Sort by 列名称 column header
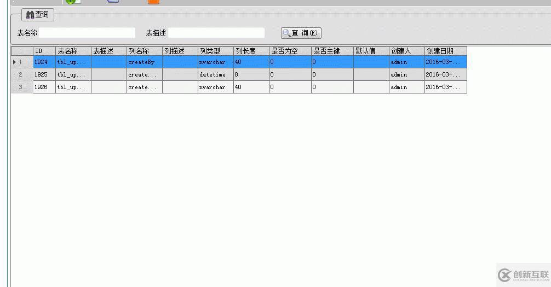Screen dimensions: 551x287 click(145, 51)
